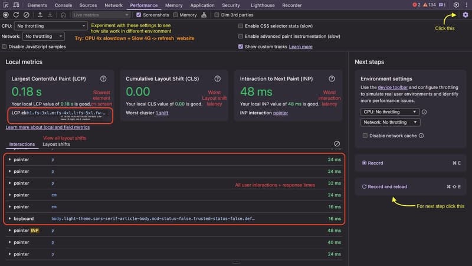
Task: Open the Lighthouse tab
Action: coord(263,5)
